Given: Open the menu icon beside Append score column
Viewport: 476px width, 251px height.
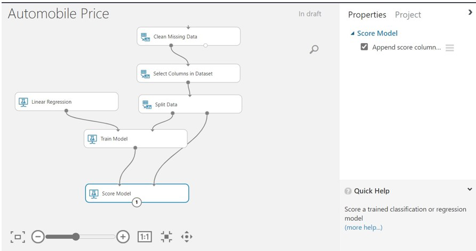Looking at the screenshot, I should coord(450,48).
